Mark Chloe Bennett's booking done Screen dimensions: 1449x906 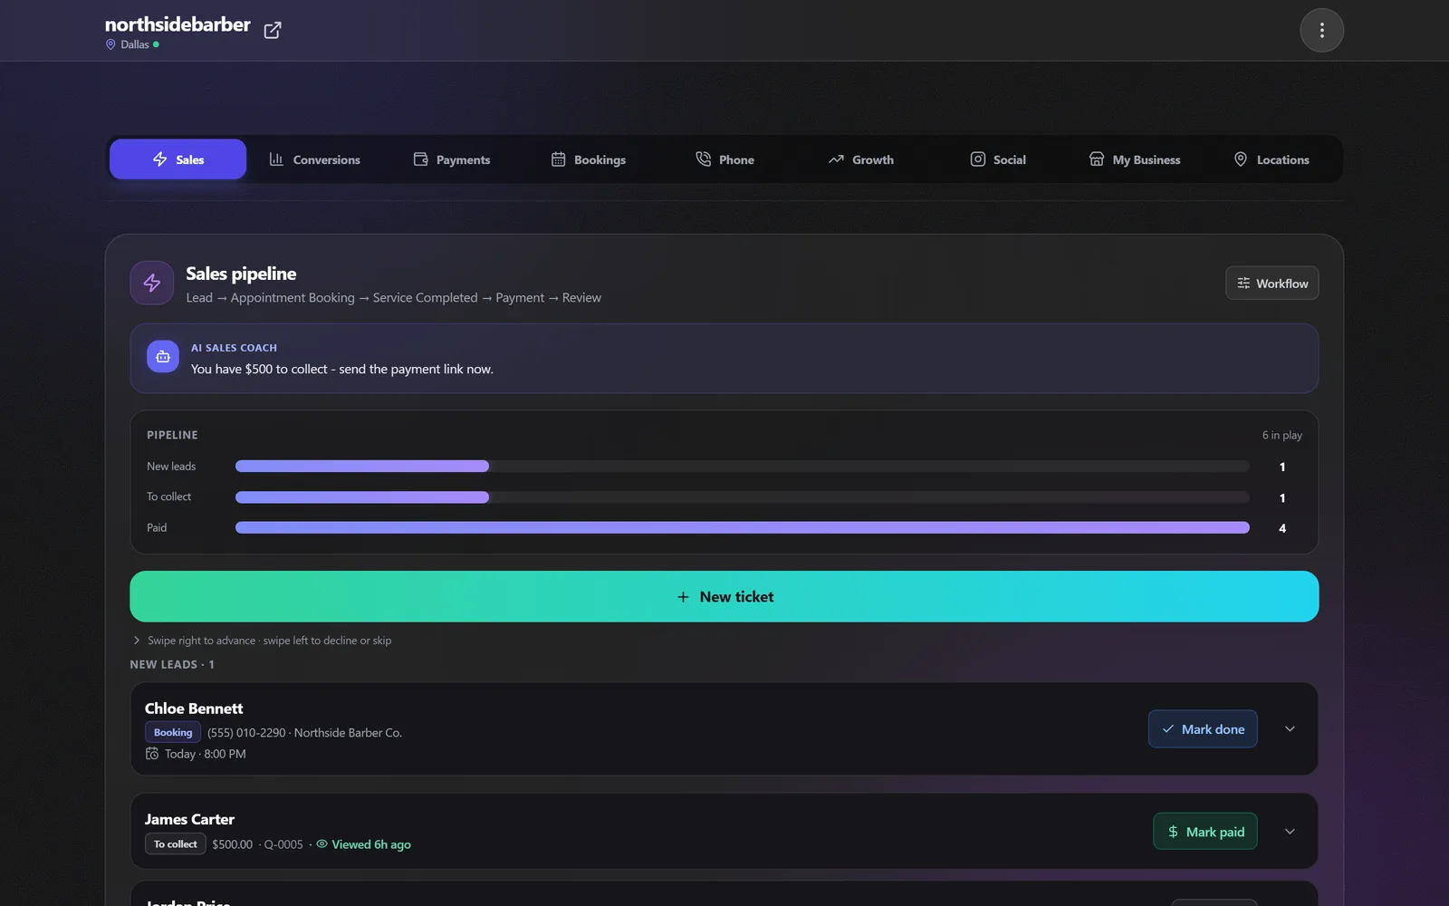click(x=1203, y=729)
